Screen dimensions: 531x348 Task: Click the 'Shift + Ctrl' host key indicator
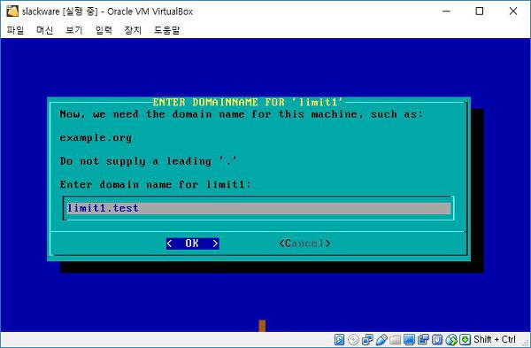click(x=495, y=339)
